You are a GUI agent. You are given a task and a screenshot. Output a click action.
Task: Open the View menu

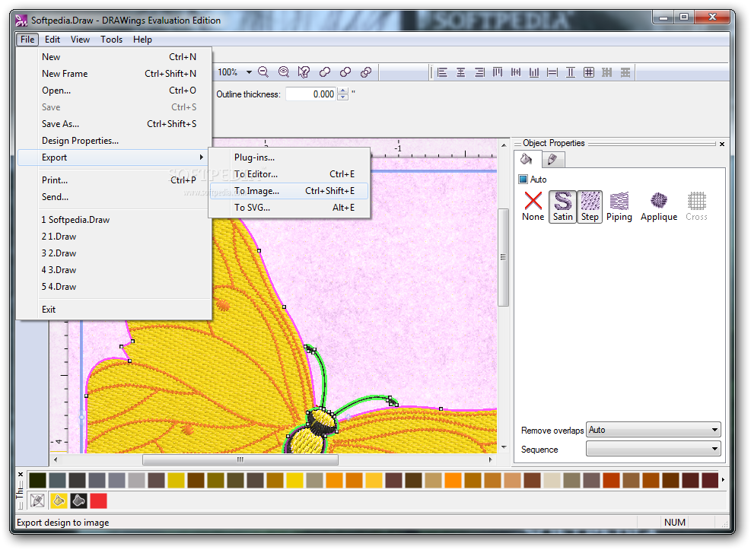(x=80, y=40)
